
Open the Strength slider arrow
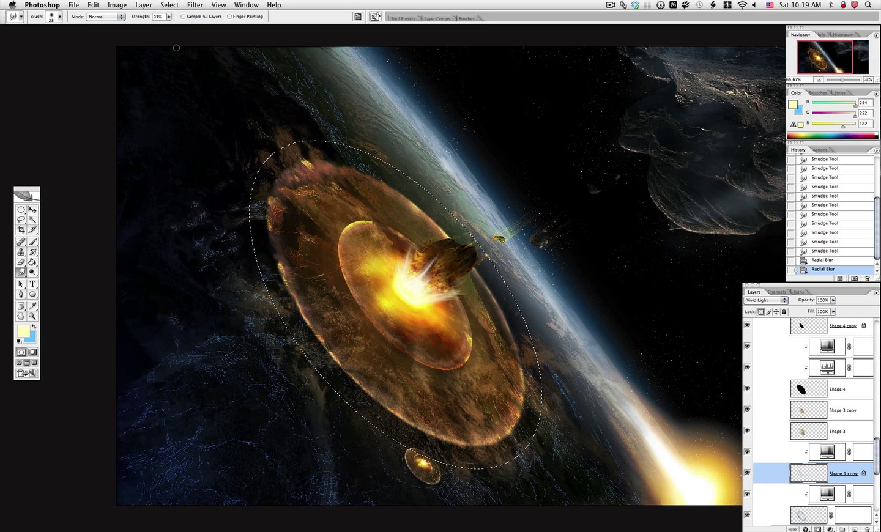(x=169, y=17)
